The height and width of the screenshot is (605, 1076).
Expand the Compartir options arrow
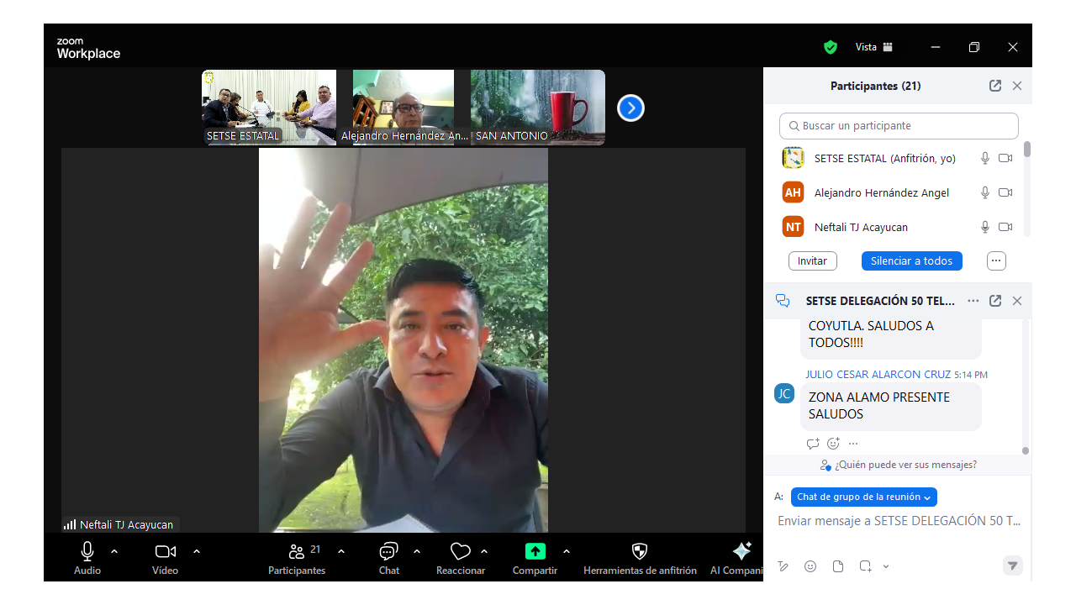[567, 551]
